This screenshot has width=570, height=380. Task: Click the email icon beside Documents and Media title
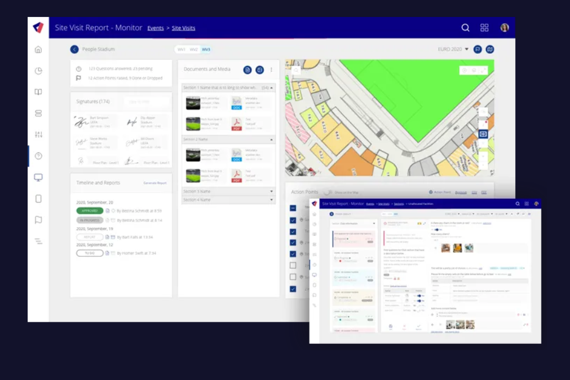coord(259,69)
